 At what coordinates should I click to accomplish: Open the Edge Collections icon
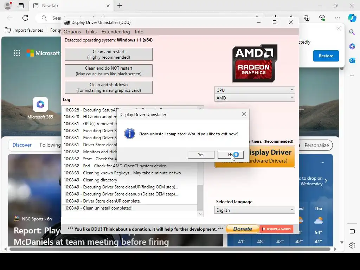(307, 18)
